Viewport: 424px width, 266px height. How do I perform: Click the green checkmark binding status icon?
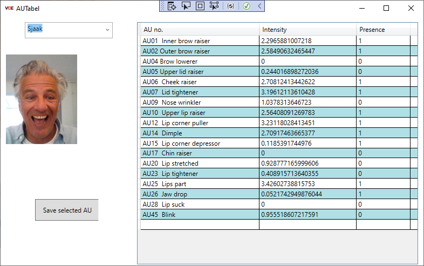point(247,6)
